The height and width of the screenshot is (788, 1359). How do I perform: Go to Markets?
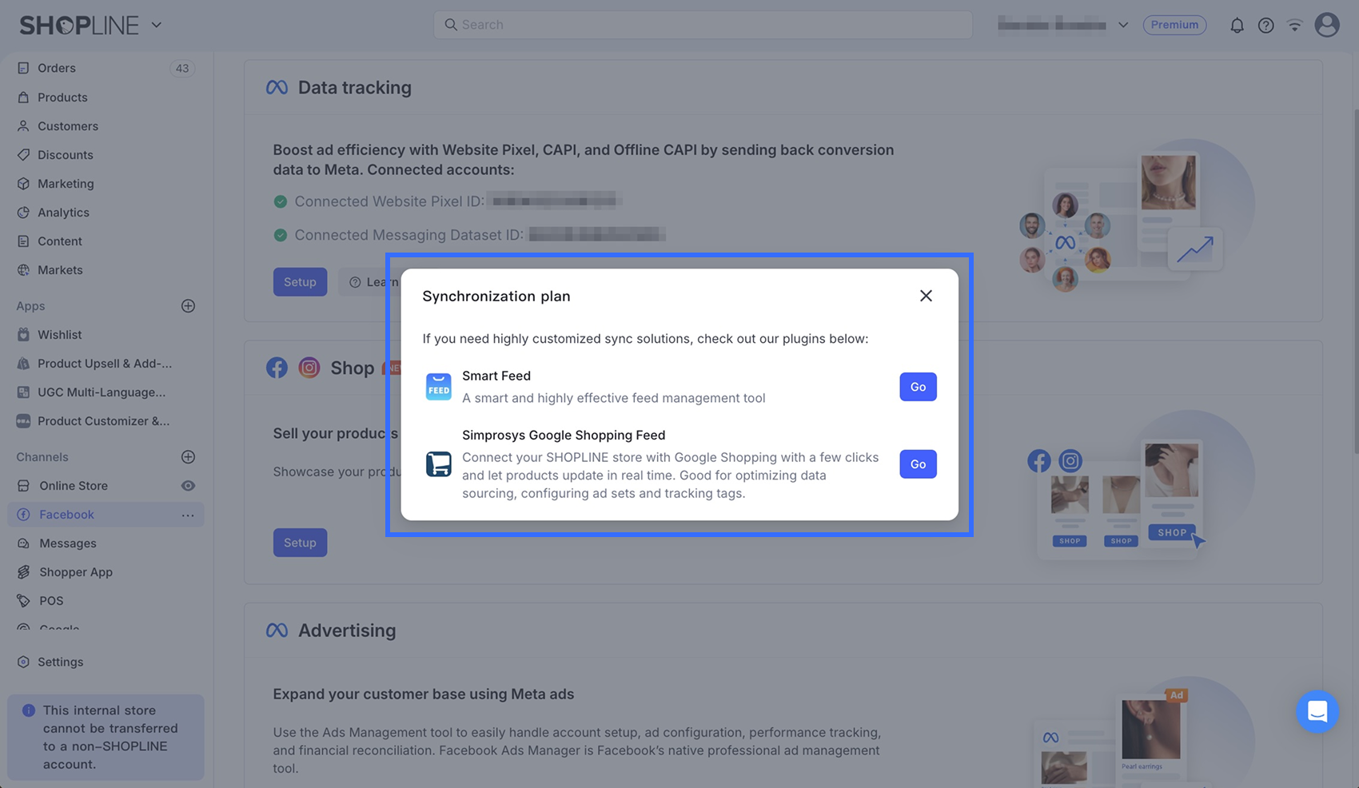click(x=60, y=269)
